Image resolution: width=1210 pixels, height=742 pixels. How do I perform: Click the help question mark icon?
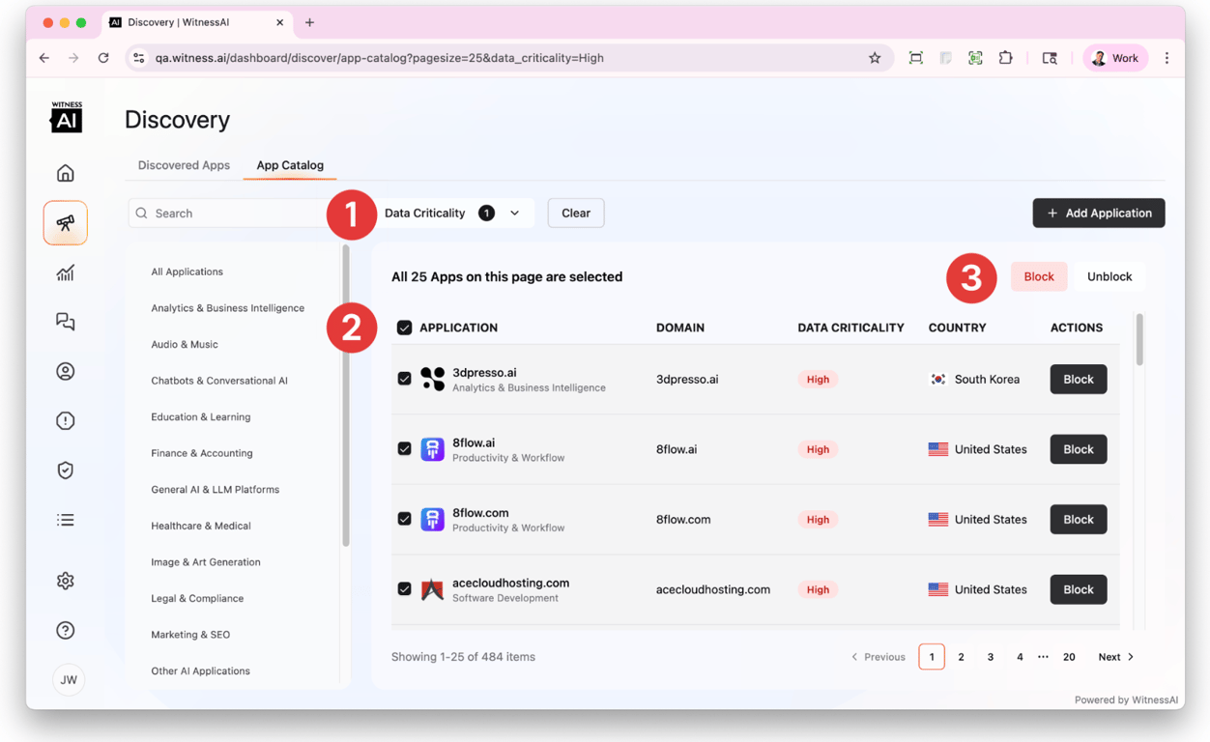coord(66,630)
